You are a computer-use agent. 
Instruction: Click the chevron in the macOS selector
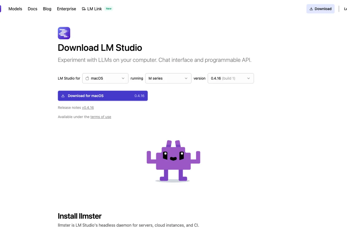(123, 78)
